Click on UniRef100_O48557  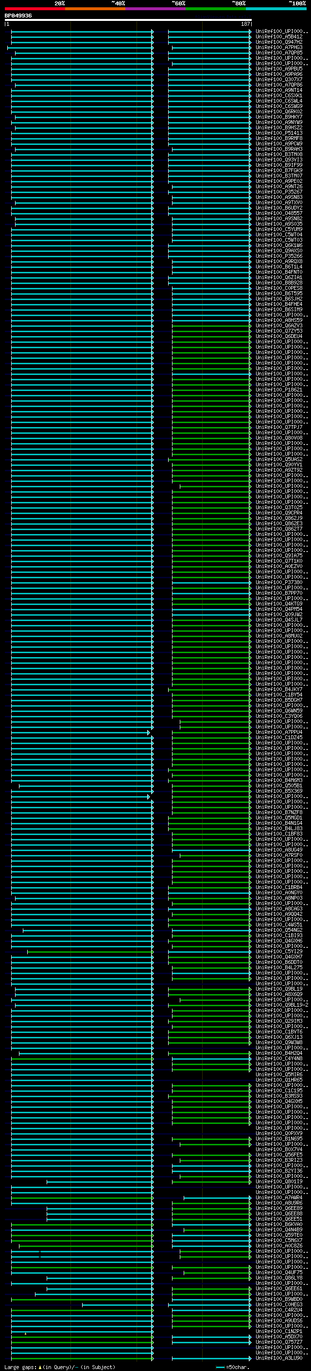click(279, 213)
